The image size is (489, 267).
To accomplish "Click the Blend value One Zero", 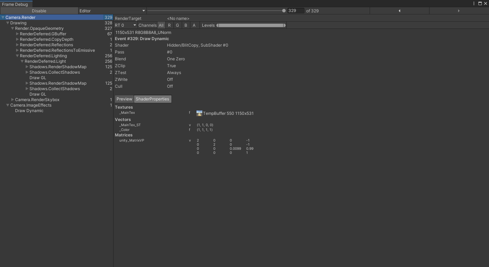I will coord(176,59).
